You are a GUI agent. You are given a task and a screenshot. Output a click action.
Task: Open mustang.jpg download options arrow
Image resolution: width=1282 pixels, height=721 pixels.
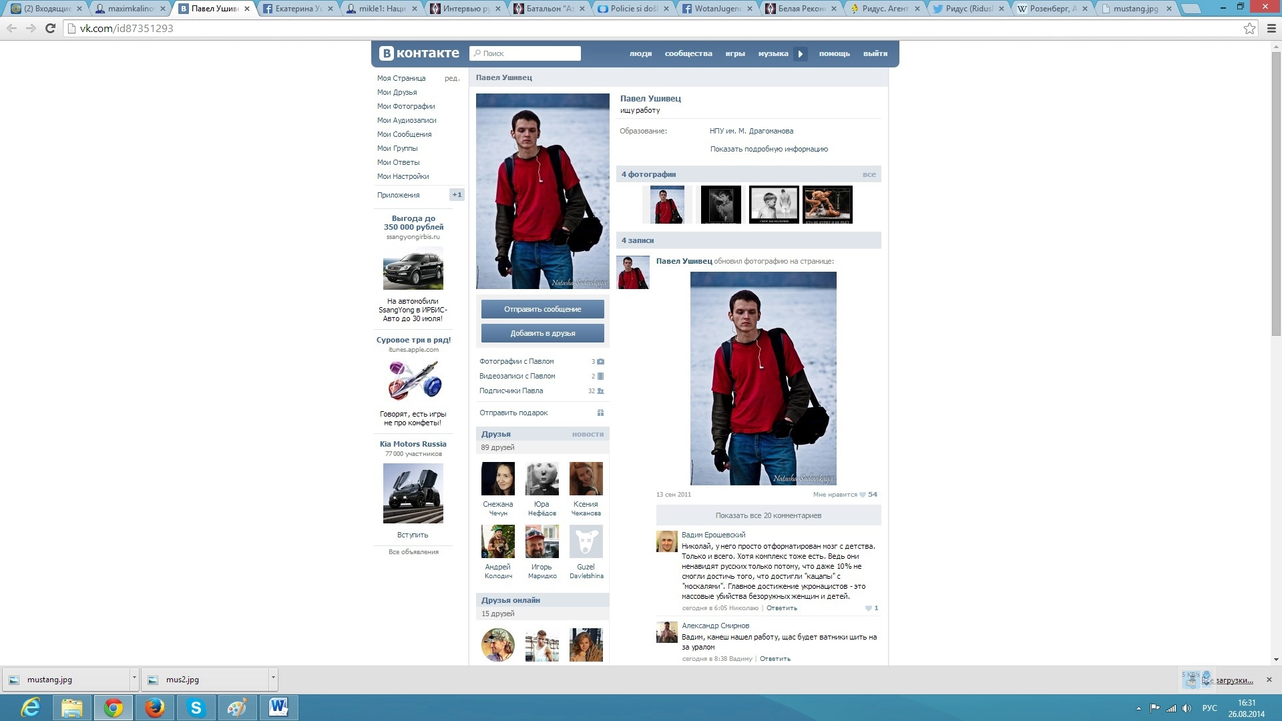coord(134,678)
